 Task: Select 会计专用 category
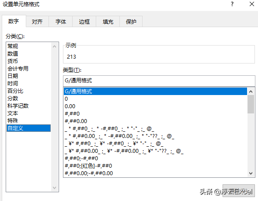[28, 69]
